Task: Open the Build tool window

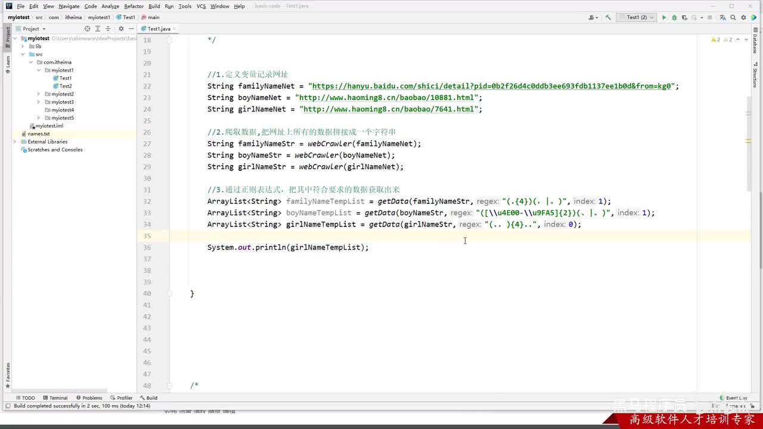Action: (x=148, y=398)
